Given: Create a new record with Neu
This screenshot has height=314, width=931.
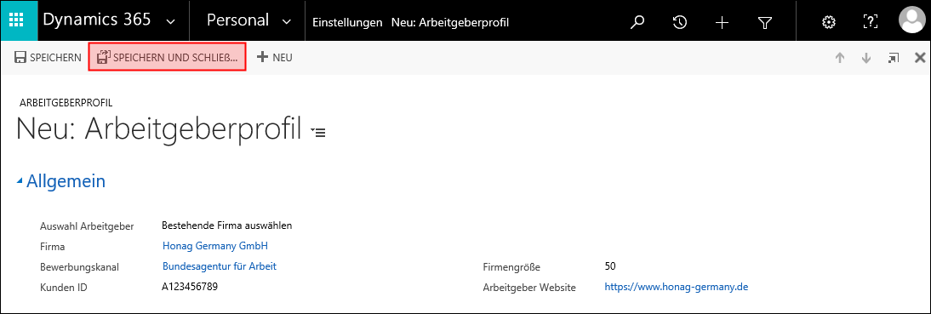Looking at the screenshot, I should coord(274,58).
